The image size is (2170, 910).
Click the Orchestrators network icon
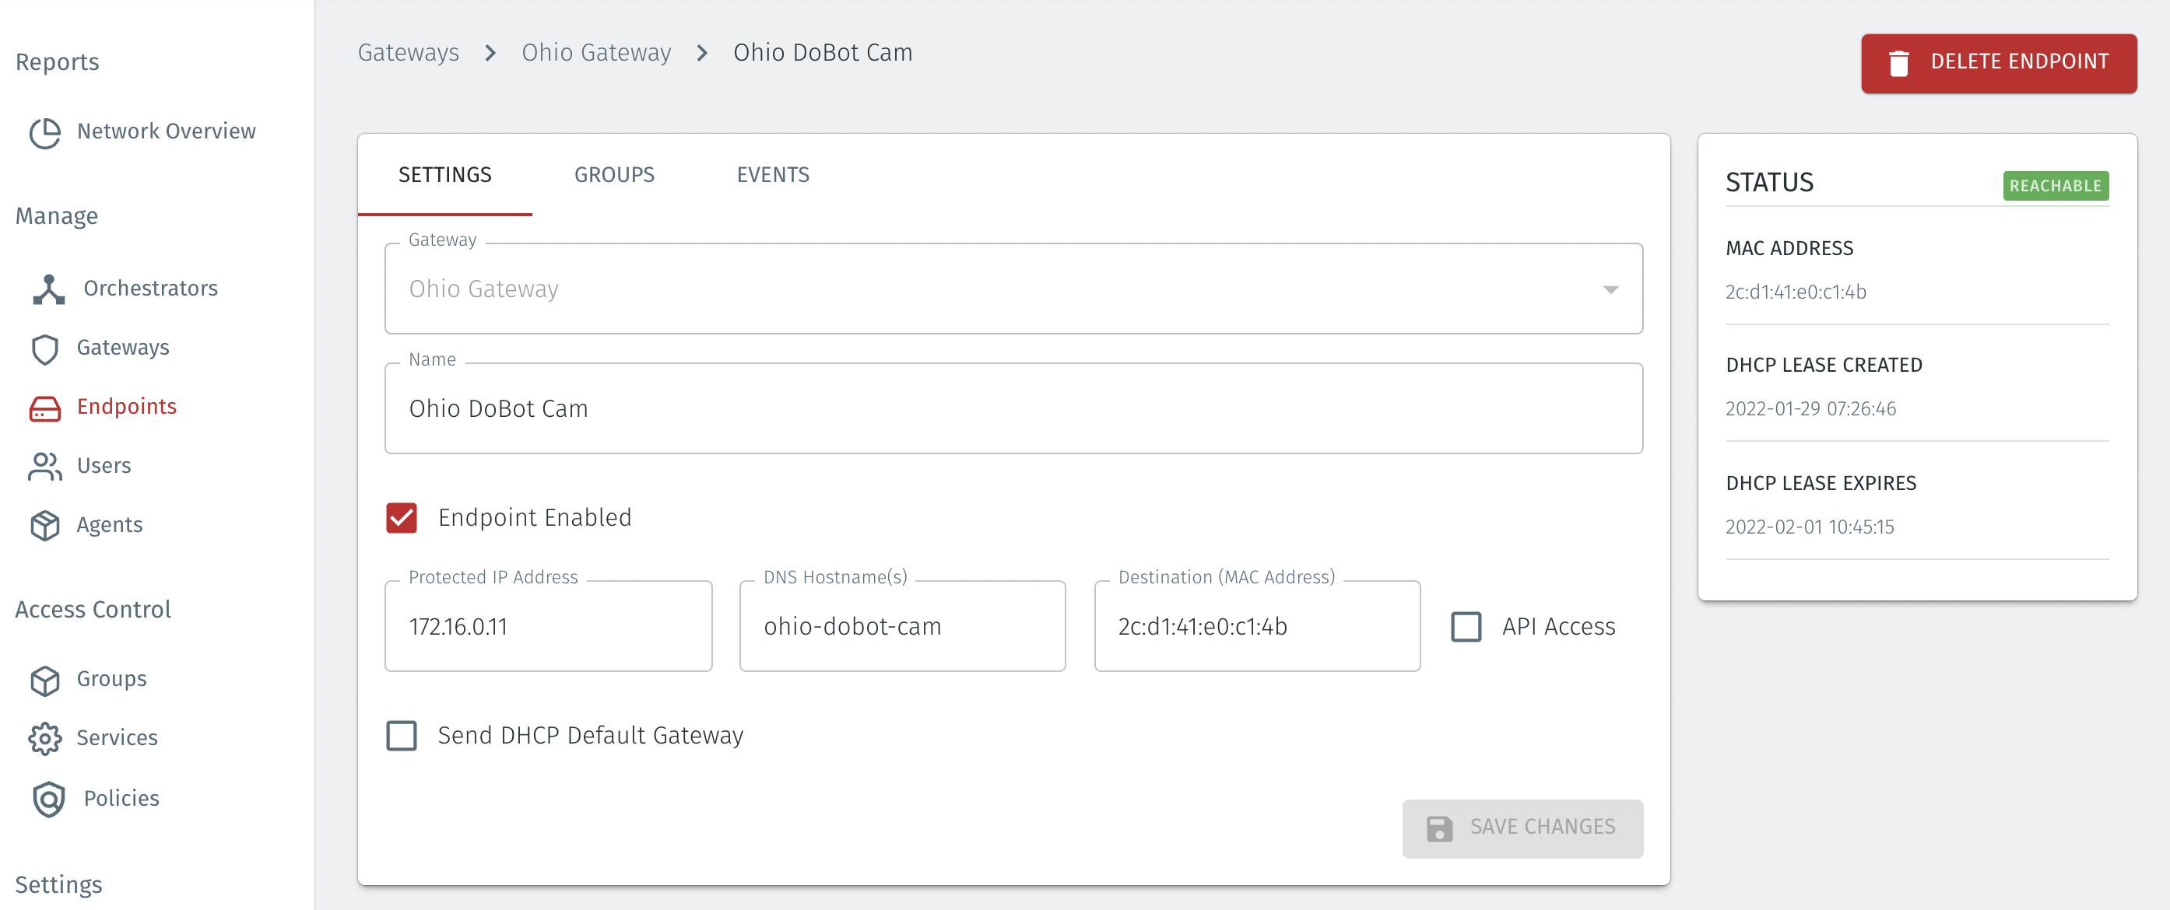pos(48,289)
